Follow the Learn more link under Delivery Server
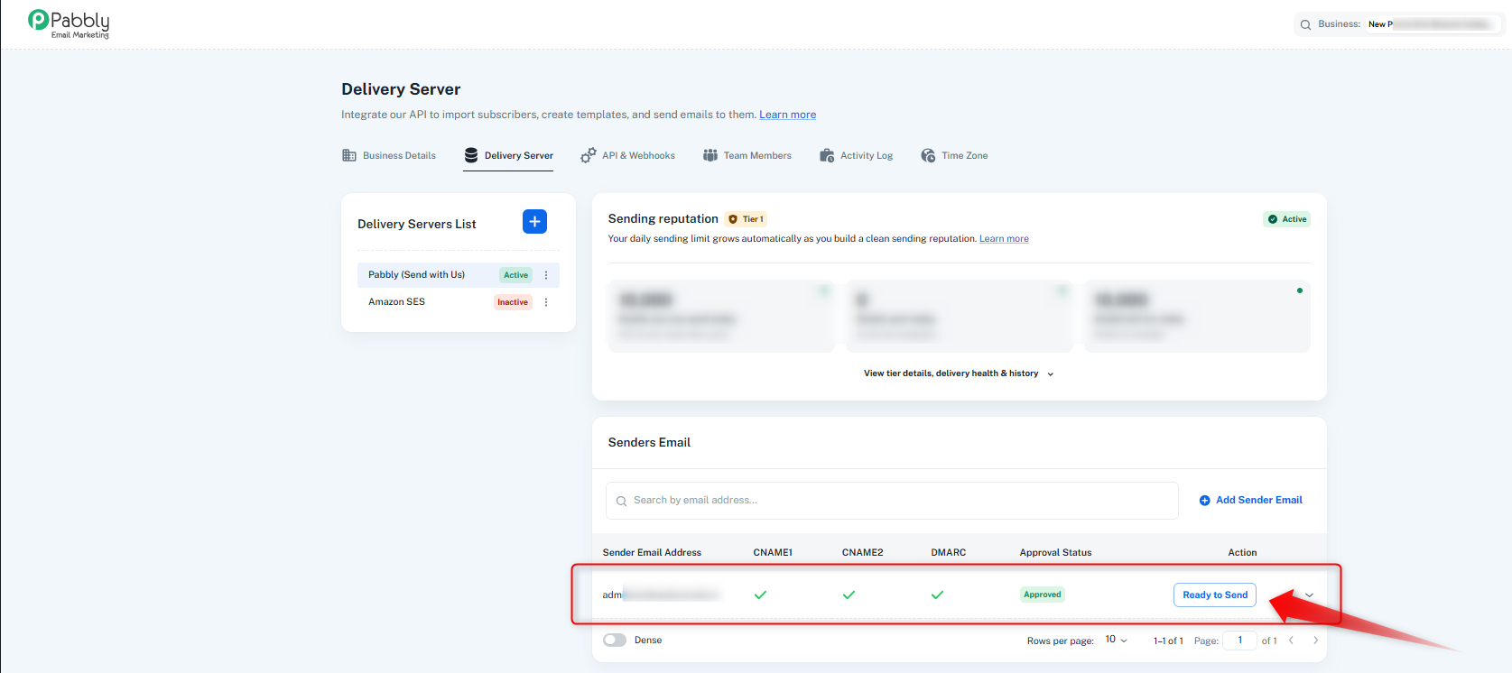Screen dimensions: 1512x673 coord(787,115)
